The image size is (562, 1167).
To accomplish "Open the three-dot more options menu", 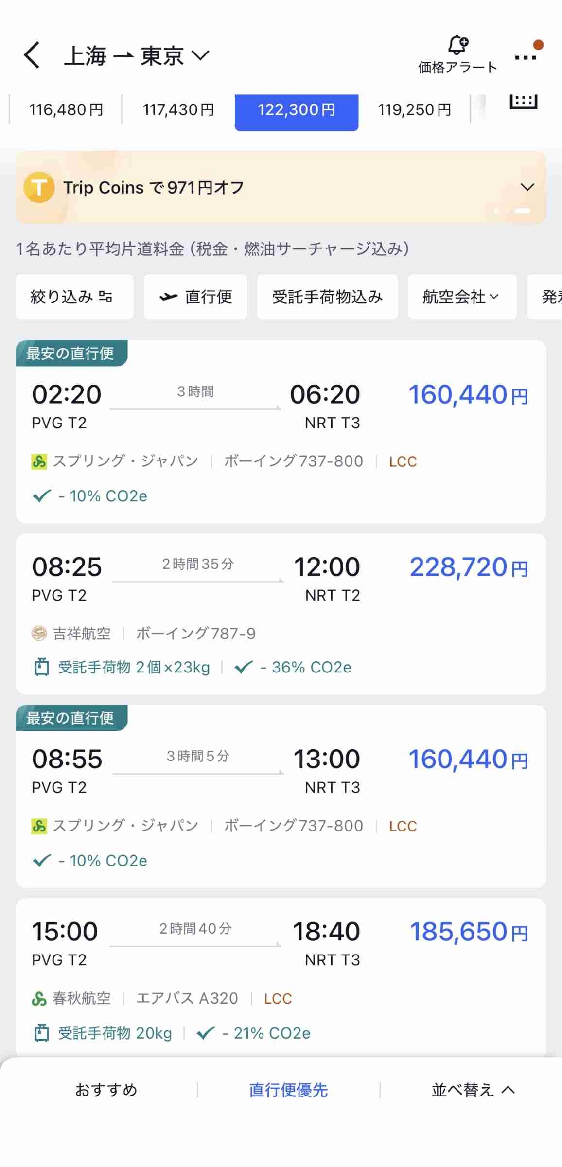I will tap(526, 57).
